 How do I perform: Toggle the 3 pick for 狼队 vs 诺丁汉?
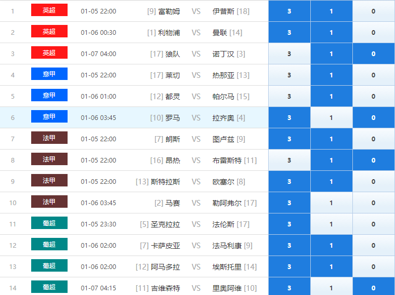(289, 53)
